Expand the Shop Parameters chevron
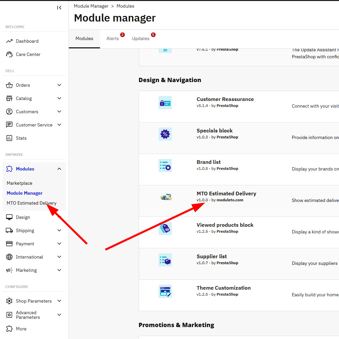 [x=59, y=301]
